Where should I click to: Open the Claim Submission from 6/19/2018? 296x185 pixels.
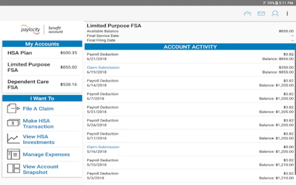[103, 68]
